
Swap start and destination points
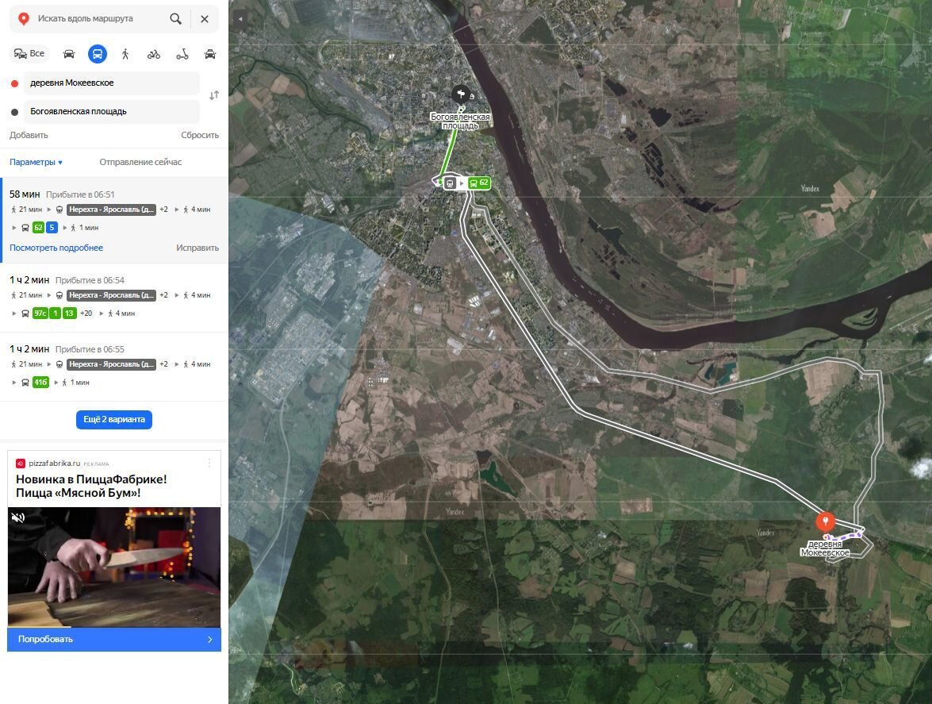213,96
